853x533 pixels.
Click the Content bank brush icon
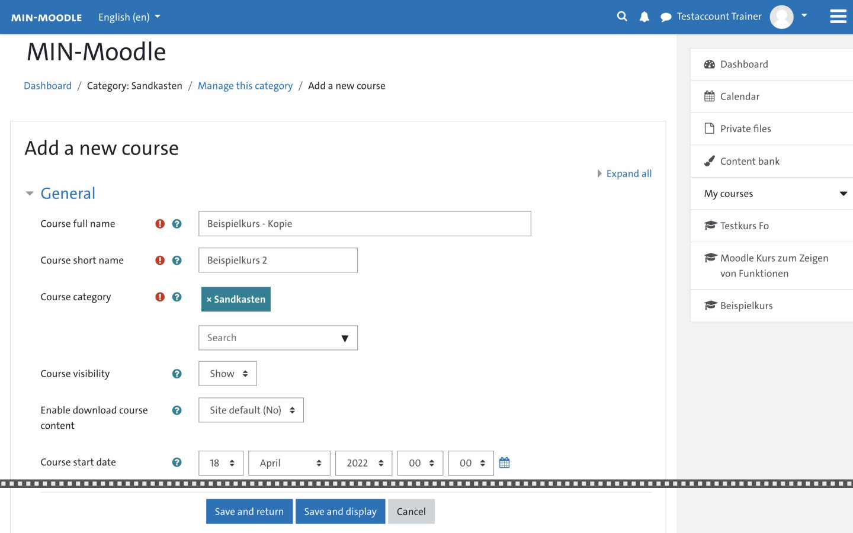point(709,161)
